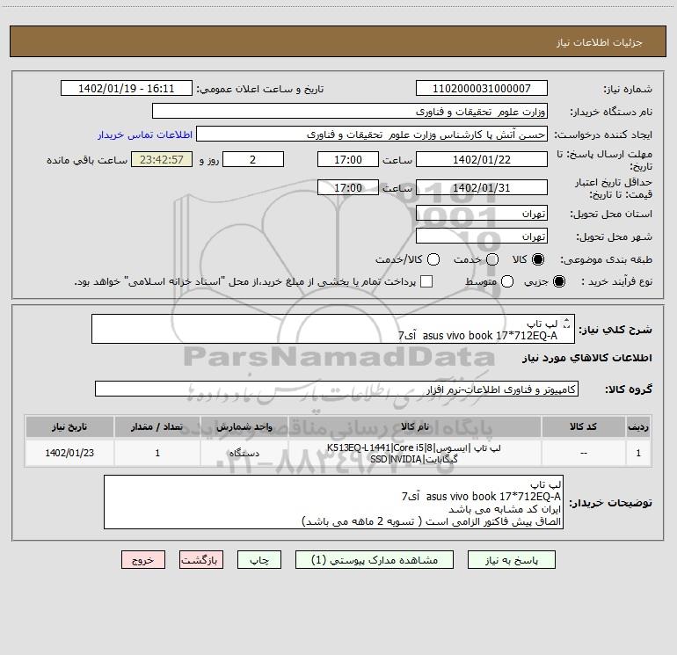Click the گروه کالا product group field
677x655 pixels.
pos(337,389)
